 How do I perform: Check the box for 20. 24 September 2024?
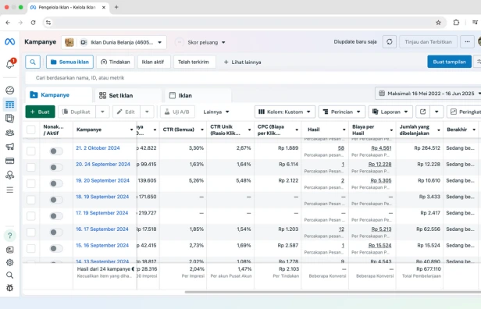tap(31, 167)
